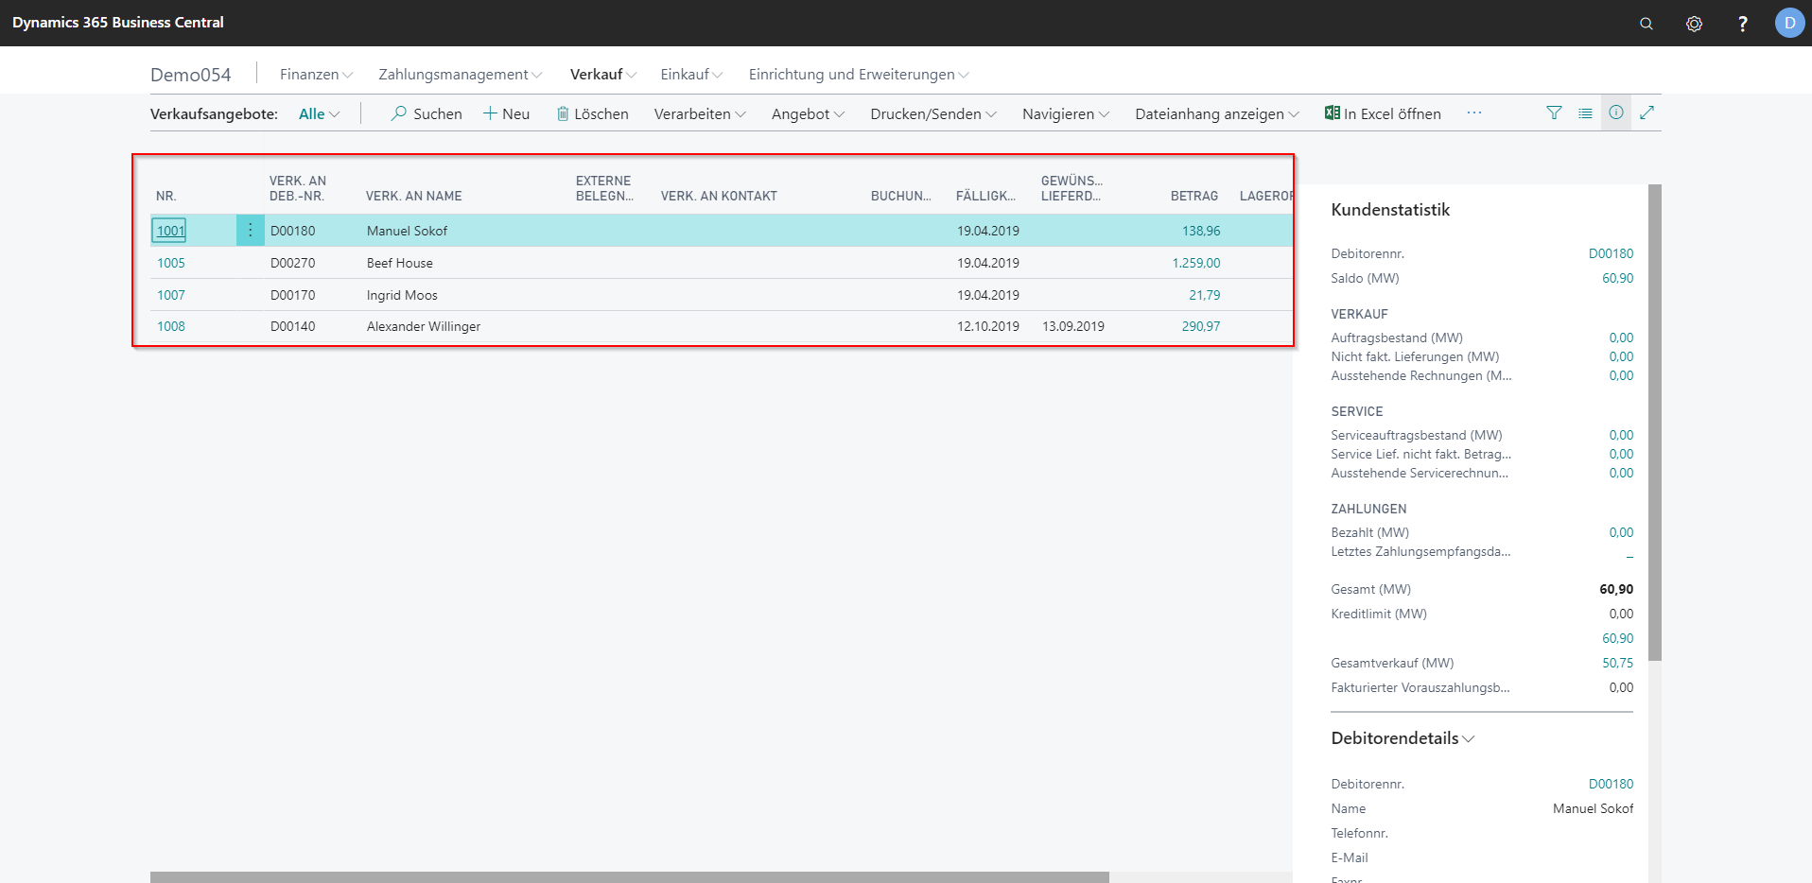
Task: Expand page with full-screen arrows icon
Action: click(x=1646, y=113)
